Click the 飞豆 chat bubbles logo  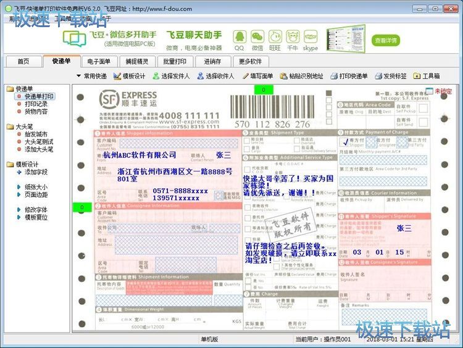coord(75,39)
